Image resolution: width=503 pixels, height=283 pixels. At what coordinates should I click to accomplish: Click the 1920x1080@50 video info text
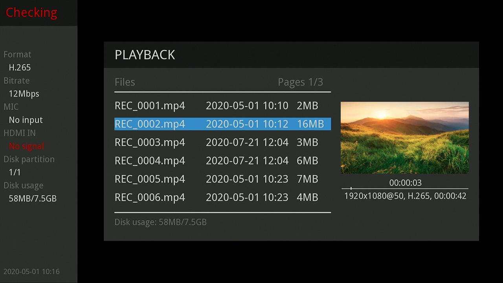[405, 196]
